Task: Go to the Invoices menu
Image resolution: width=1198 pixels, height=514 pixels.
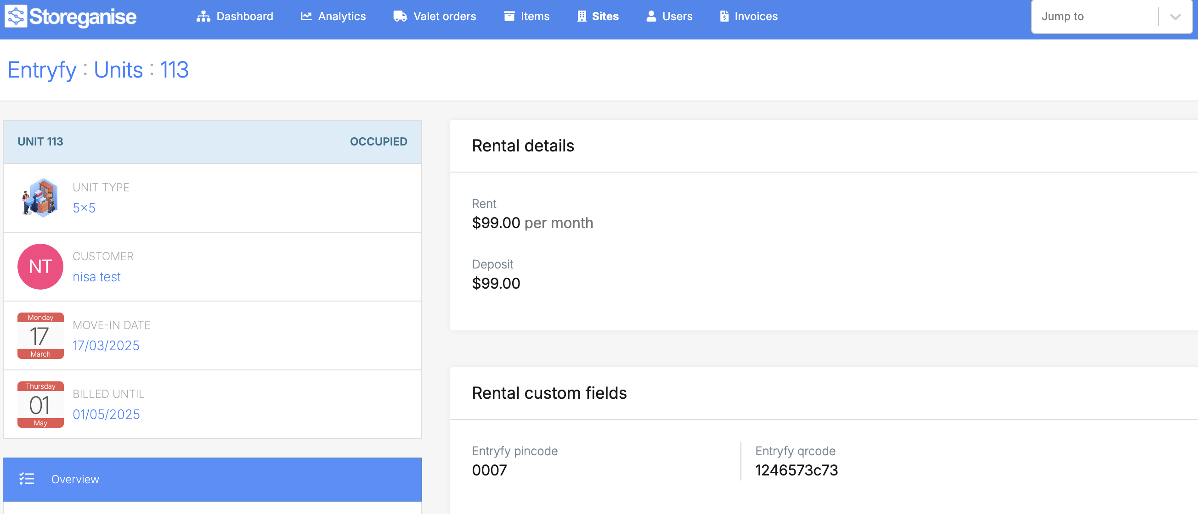Action: pos(756,16)
